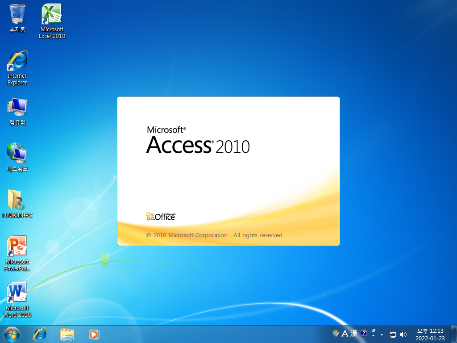Select the Microsoft Word 2010 desktop shortcut

pyautogui.click(x=17, y=300)
